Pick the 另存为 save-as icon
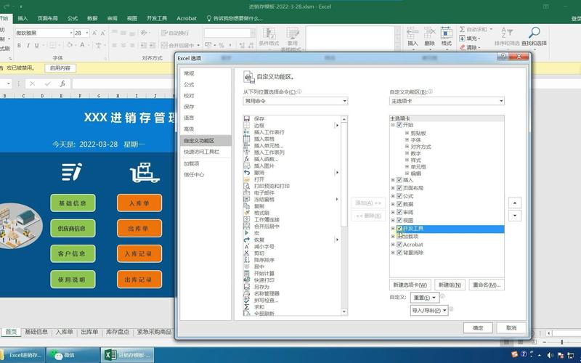The image size is (581, 363). tap(246, 287)
